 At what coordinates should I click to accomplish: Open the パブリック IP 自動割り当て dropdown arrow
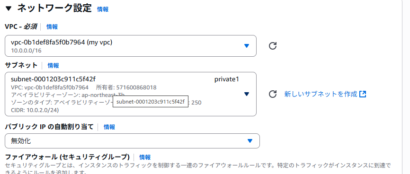pyautogui.click(x=250, y=141)
